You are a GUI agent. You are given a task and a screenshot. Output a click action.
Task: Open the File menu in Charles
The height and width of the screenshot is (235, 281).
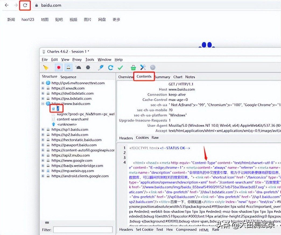(45, 59)
